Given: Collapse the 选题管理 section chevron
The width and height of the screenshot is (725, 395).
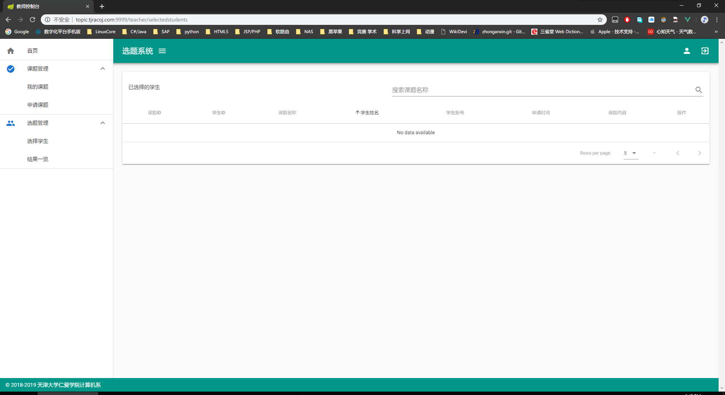Looking at the screenshot, I should pos(103,123).
